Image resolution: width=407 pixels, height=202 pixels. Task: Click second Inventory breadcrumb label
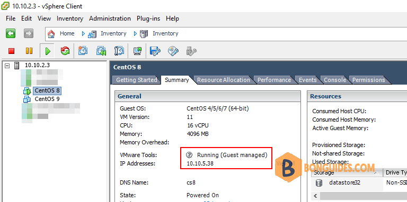(165, 34)
